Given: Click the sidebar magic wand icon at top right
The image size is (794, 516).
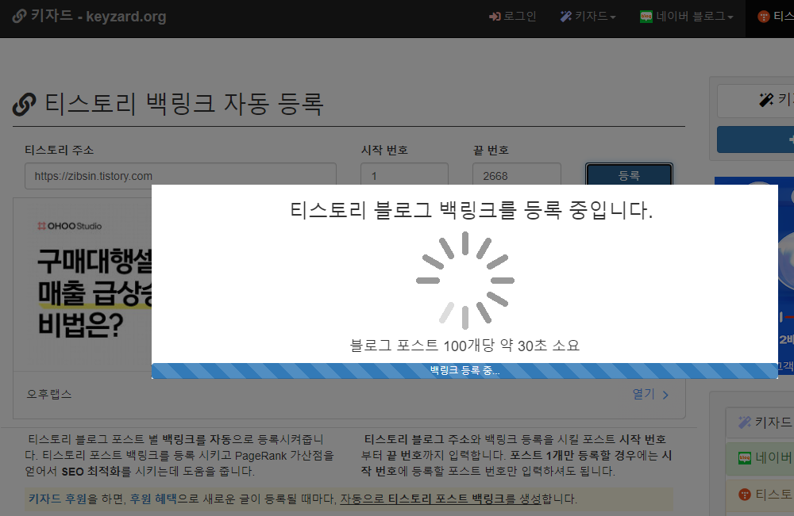Looking at the screenshot, I should click(766, 100).
